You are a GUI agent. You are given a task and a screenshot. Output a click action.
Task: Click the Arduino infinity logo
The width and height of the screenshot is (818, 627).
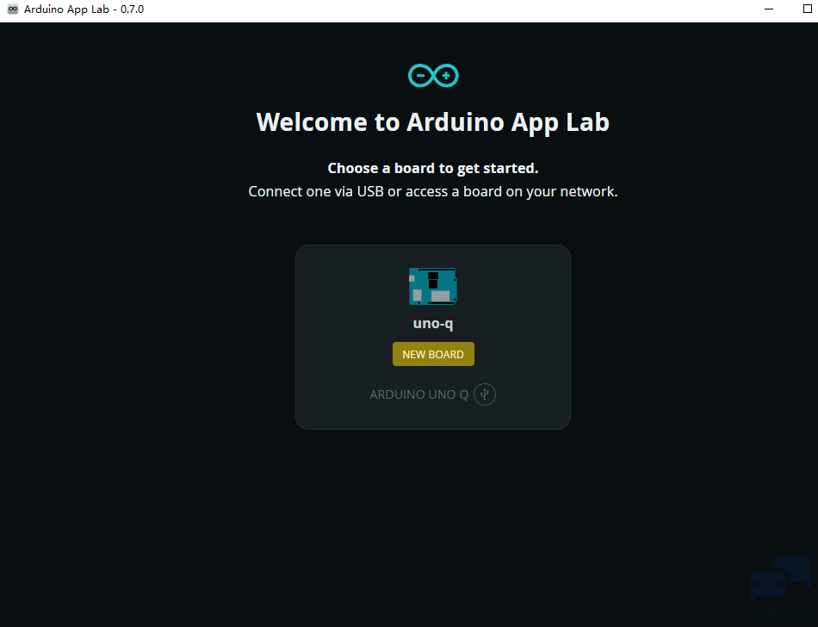coord(433,76)
